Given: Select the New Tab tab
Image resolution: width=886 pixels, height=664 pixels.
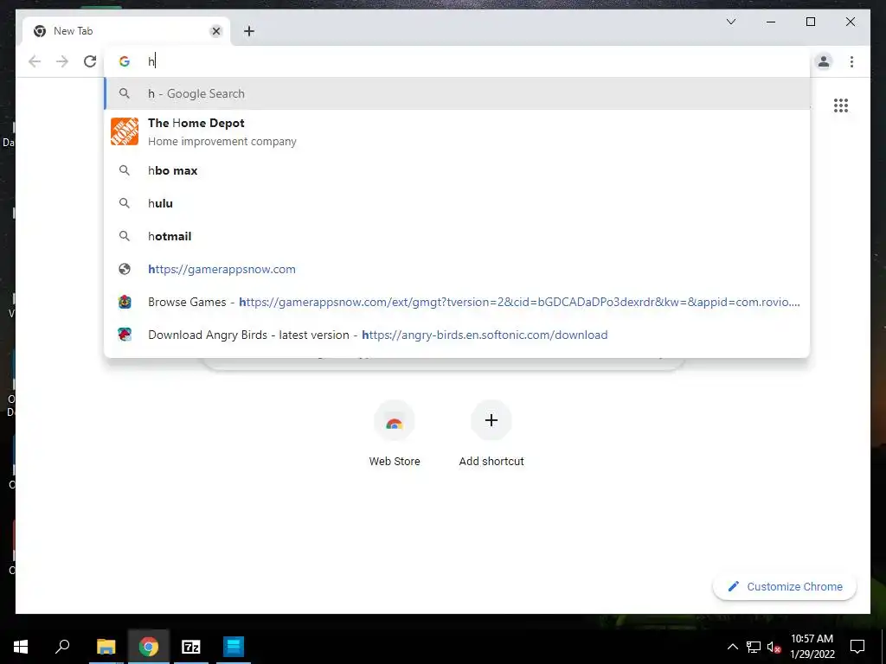Looking at the screenshot, I should (126, 31).
